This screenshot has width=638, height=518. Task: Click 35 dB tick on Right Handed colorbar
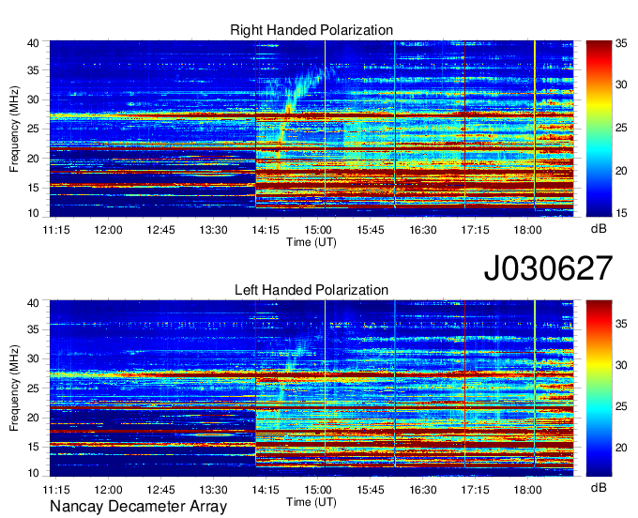pos(621,43)
